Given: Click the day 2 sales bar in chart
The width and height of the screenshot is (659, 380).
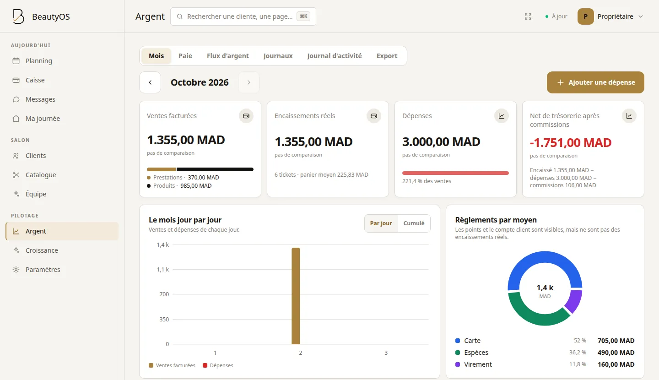Looking at the screenshot, I should click(x=296, y=296).
